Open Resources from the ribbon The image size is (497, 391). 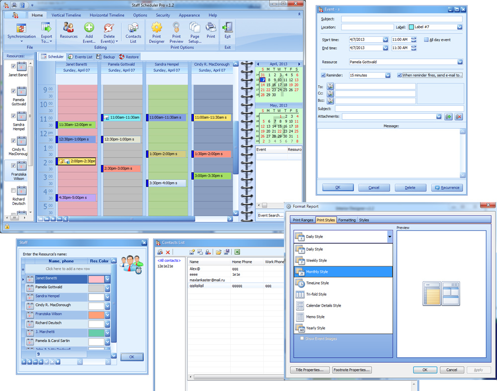[x=69, y=28]
